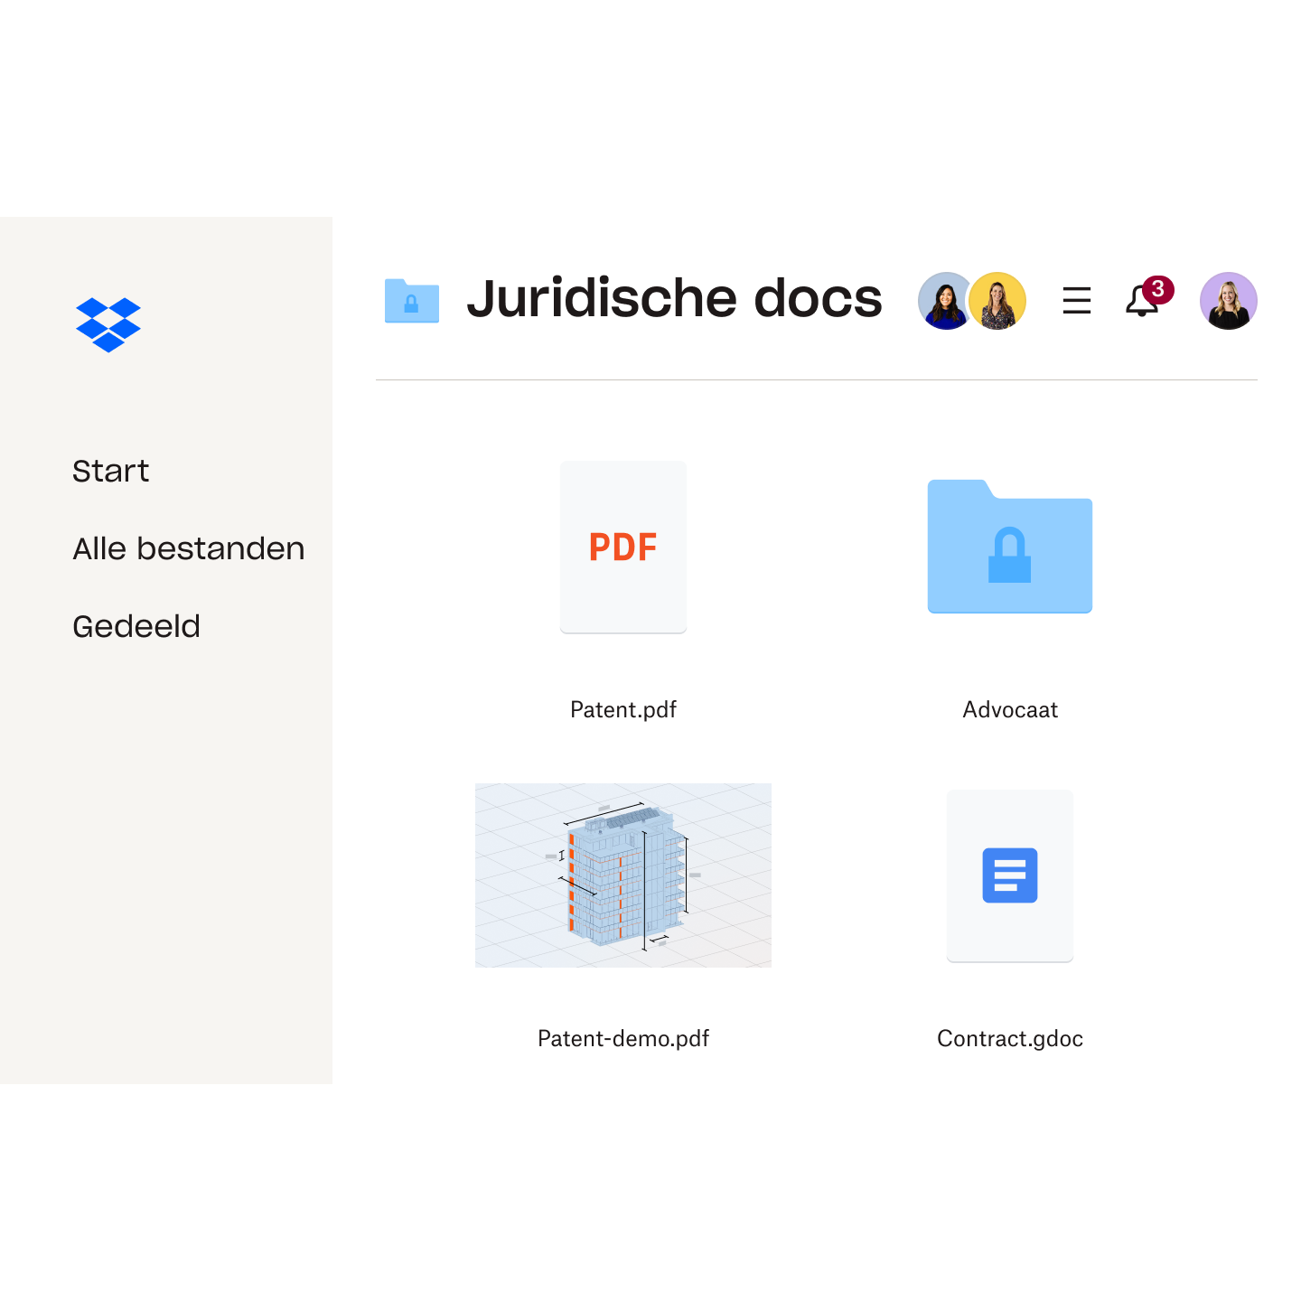Viewport: 1301px width, 1301px height.
Task: Click the Advocaat folder label
Action: pyautogui.click(x=1010, y=710)
